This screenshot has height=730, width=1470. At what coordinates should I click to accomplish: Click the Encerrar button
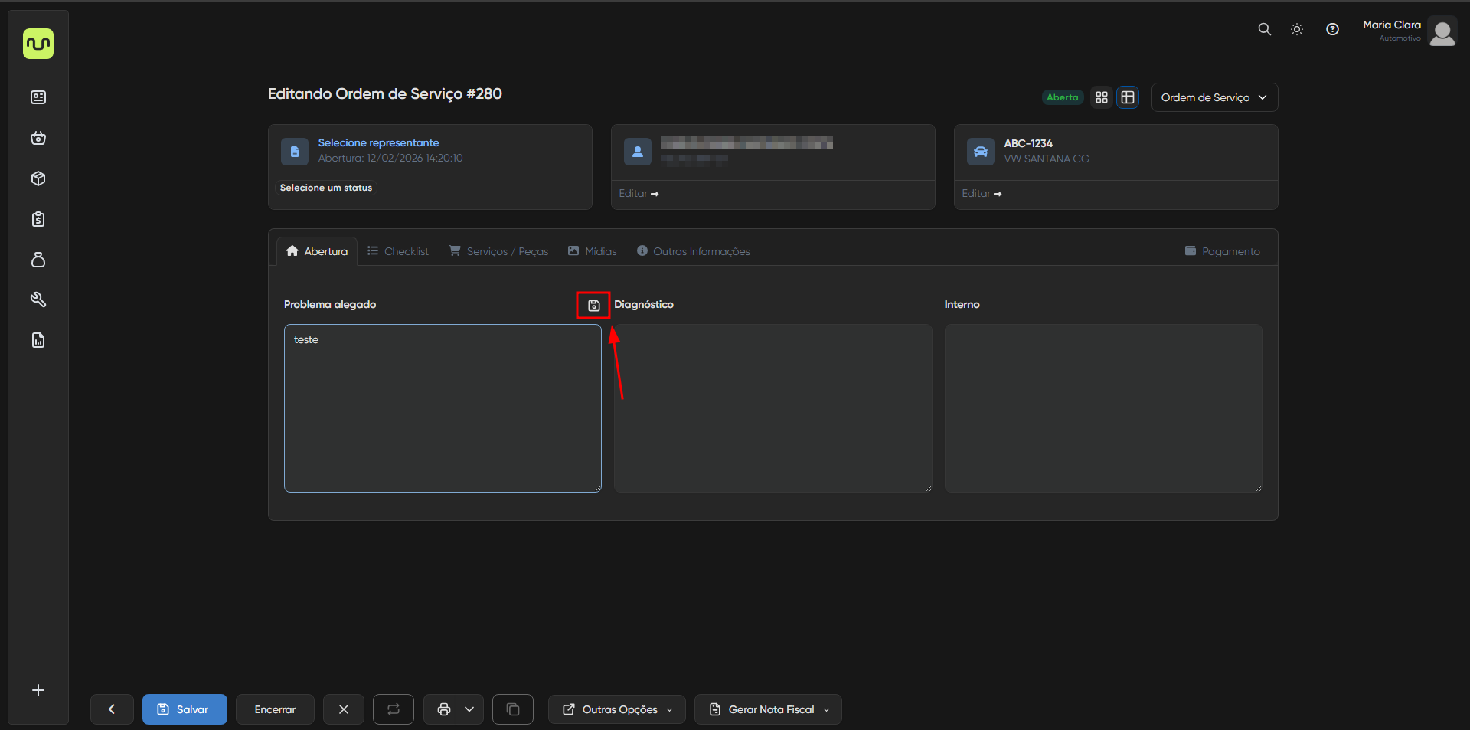point(275,709)
